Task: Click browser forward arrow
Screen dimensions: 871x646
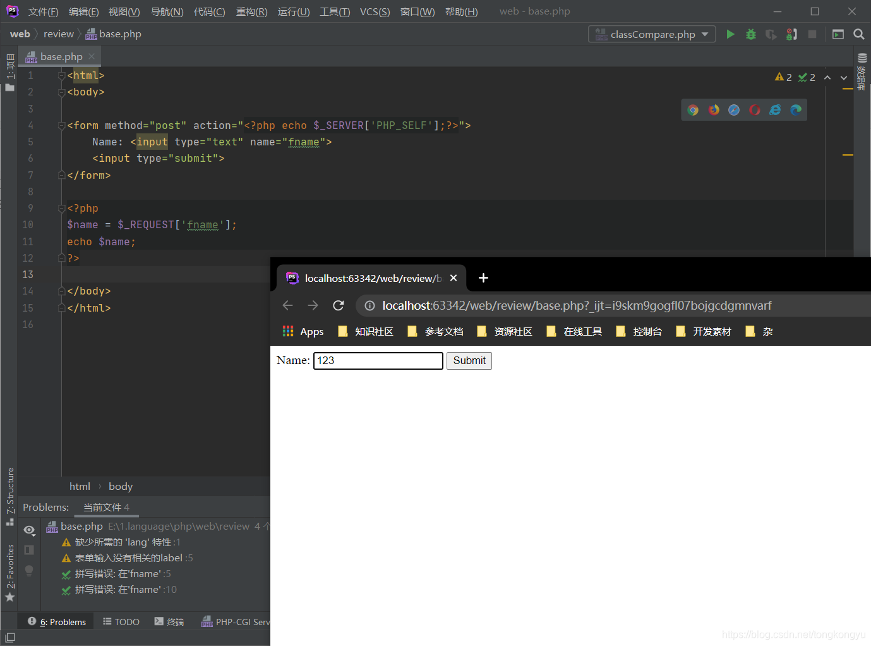Action: tap(313, 305)
